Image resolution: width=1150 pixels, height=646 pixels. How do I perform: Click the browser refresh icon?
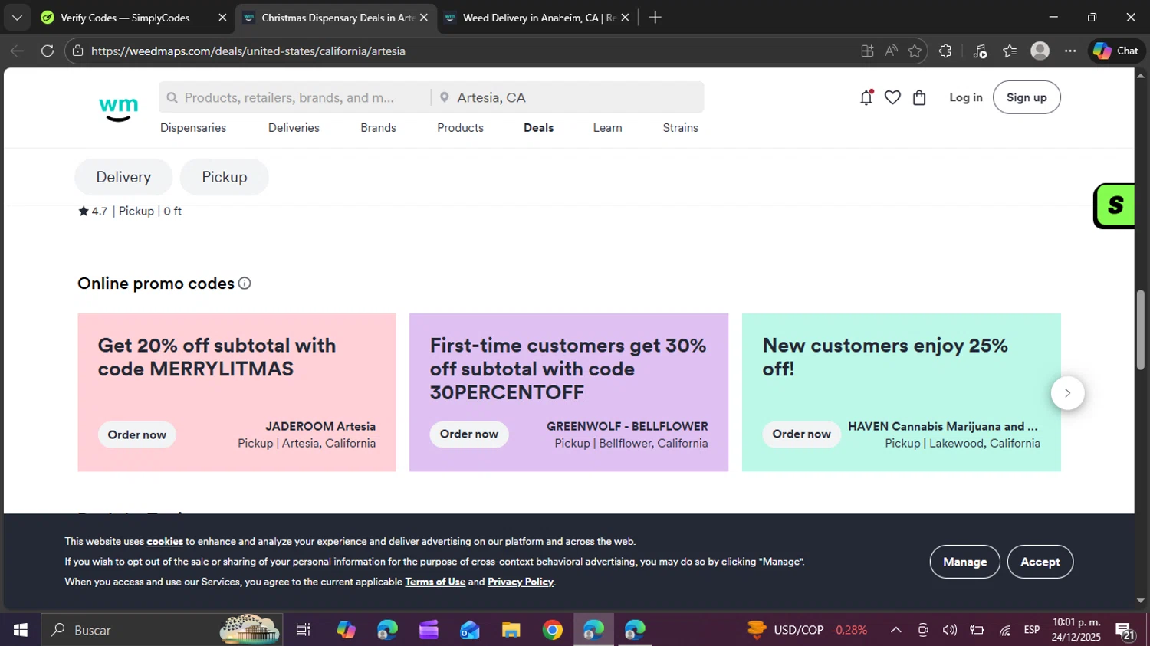(48, 51)
